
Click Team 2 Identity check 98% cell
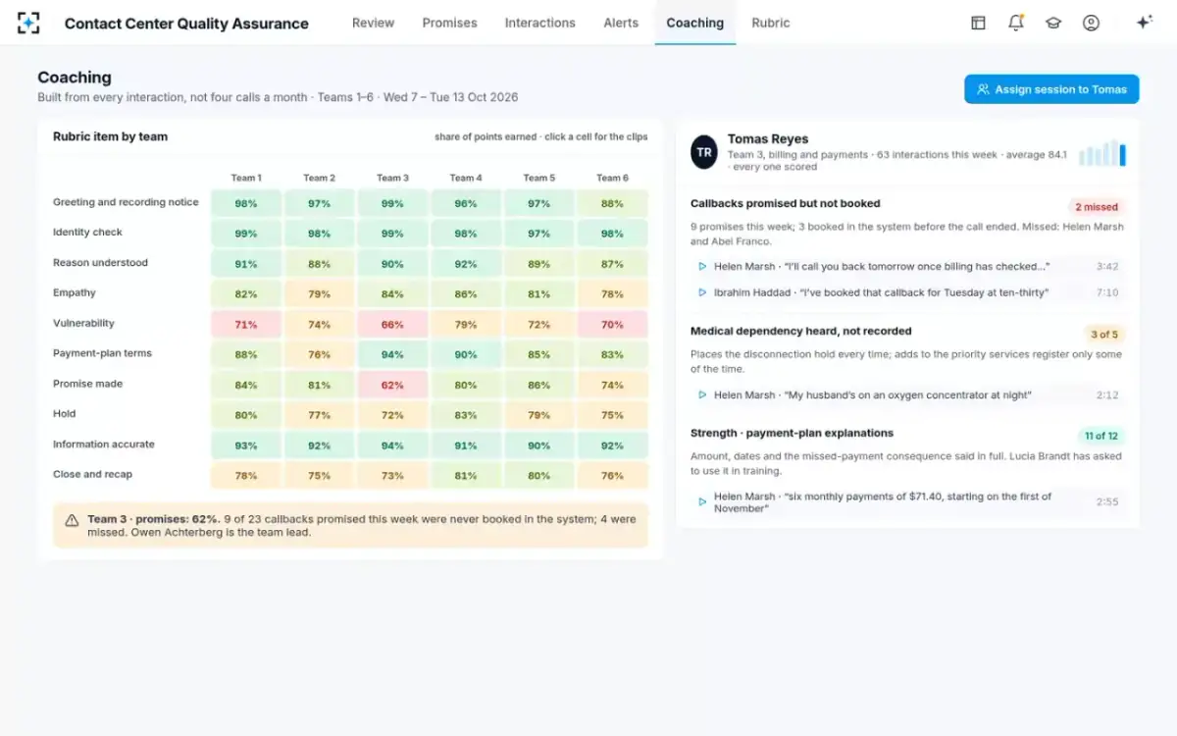pos(319,234)
